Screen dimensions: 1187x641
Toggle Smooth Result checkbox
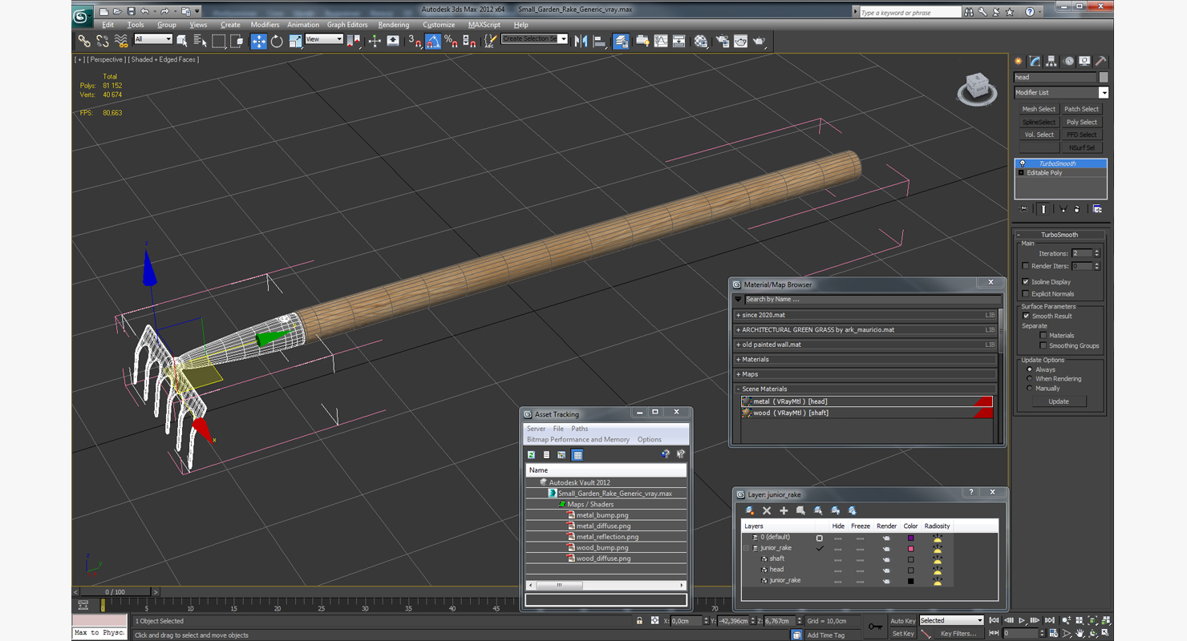point(1026,316)
